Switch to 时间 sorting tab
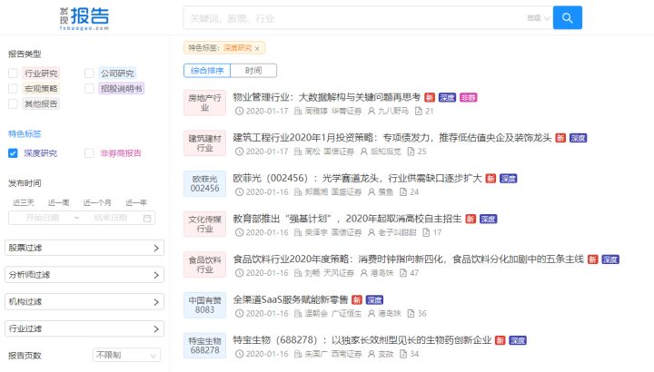 click(x=253, y=71)
